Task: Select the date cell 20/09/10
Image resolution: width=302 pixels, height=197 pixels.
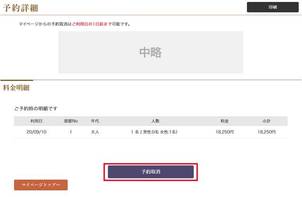Action: (x=37, y=132)
